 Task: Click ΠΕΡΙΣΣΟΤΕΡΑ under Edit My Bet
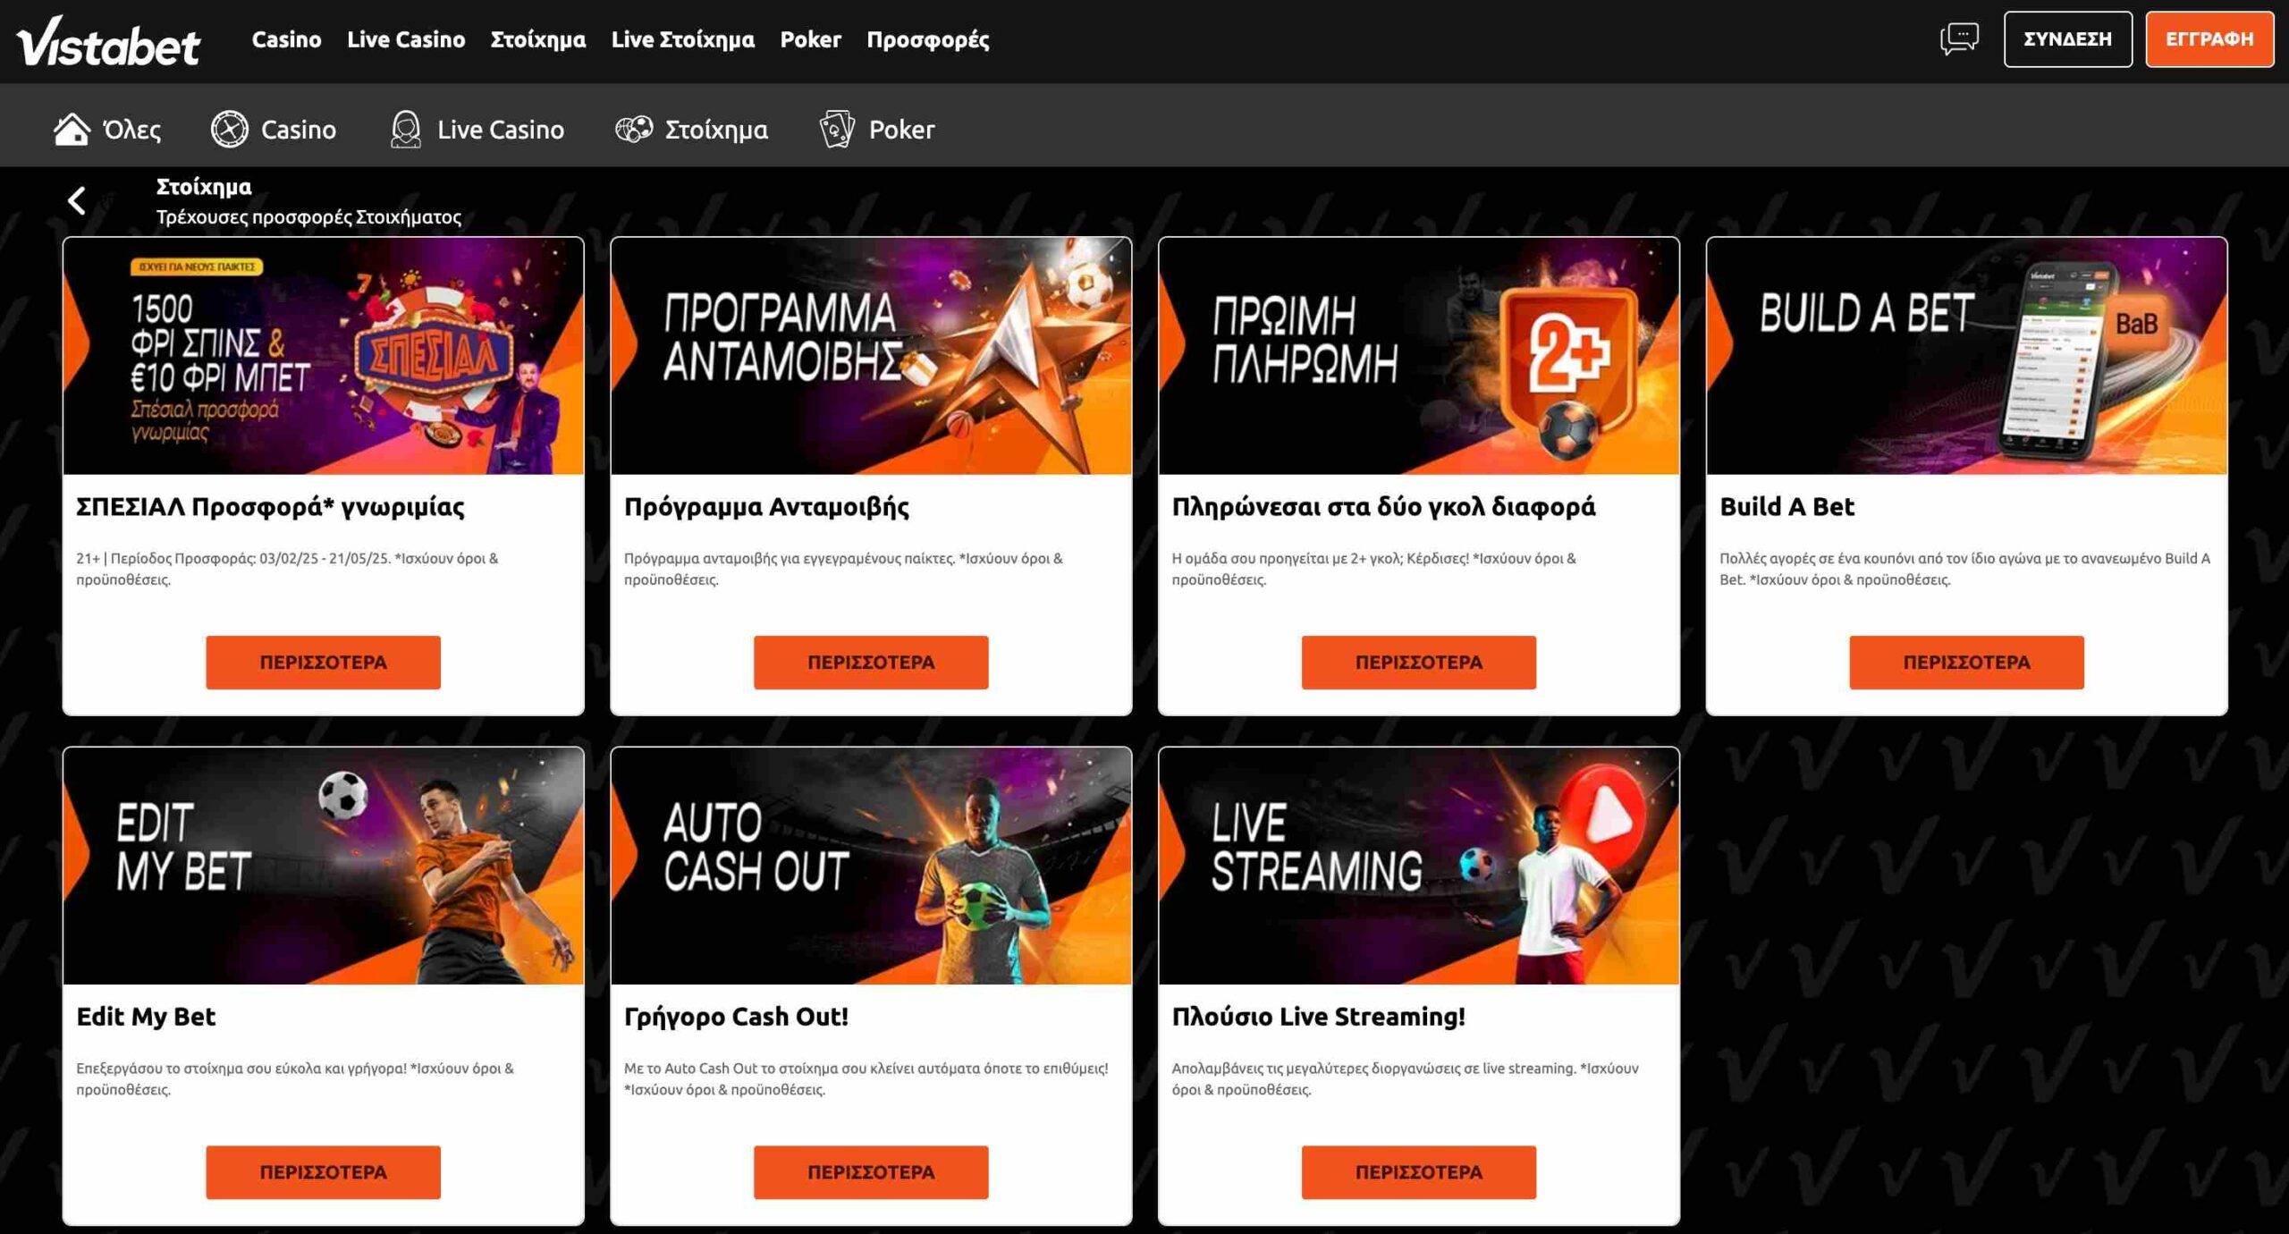click(x=323, y=1172)
